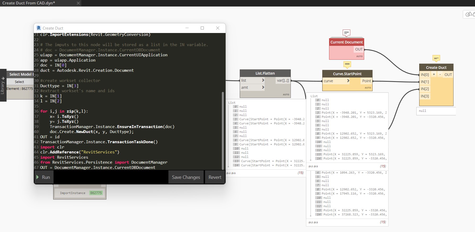Click code line 36 "for i,j in zip(k,l):"

pyautogui.click(x=64, y=111)
